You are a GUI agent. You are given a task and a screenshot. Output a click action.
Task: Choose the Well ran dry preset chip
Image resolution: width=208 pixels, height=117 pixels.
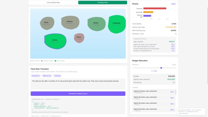click(47, 76)
